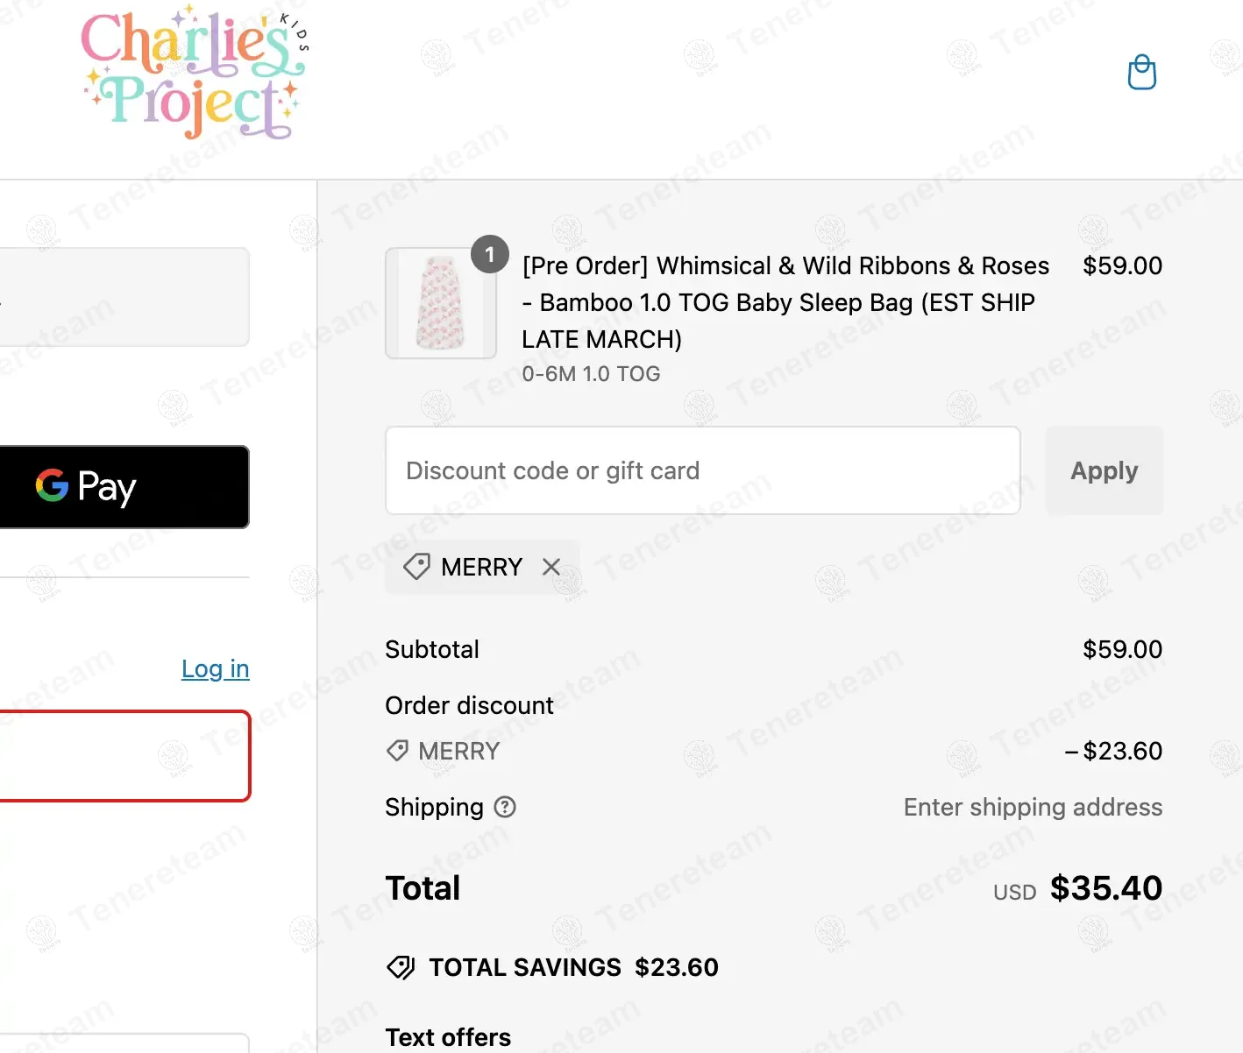This screenshot has height=1053, width=1243.
Task: Open the shopping bag cart icon
Action: pos(1141,73)
